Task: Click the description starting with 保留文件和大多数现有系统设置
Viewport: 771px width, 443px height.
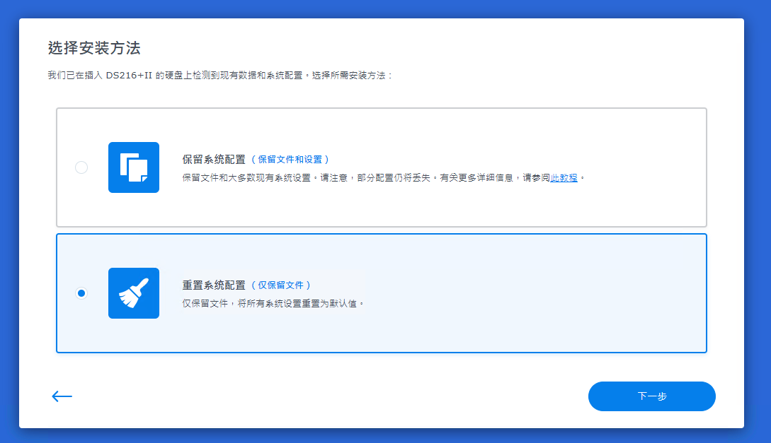Action: pyautogui.click(x=246, y=178)
